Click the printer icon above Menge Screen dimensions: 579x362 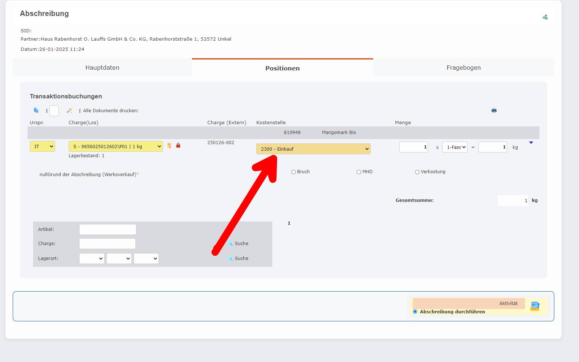coord(494,110)
